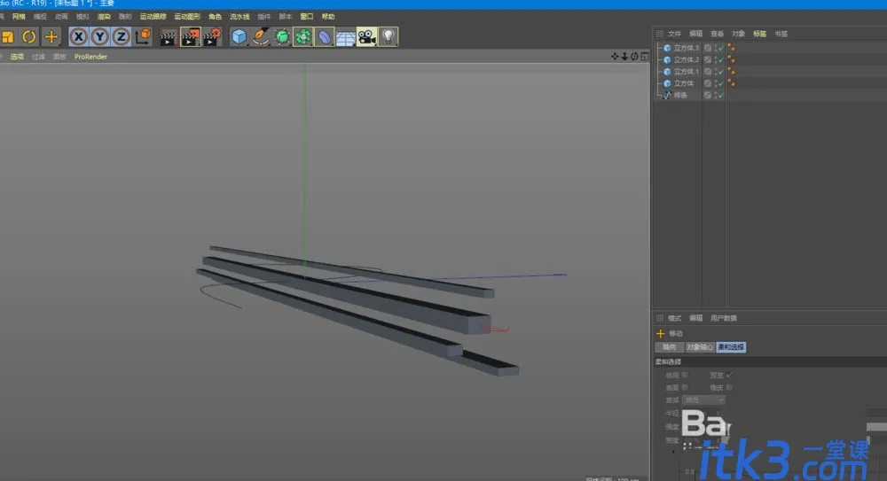Screen dimensions: 887x481
Task: Toggle enable checkmark for 样条
Action: tap(720, 96)
